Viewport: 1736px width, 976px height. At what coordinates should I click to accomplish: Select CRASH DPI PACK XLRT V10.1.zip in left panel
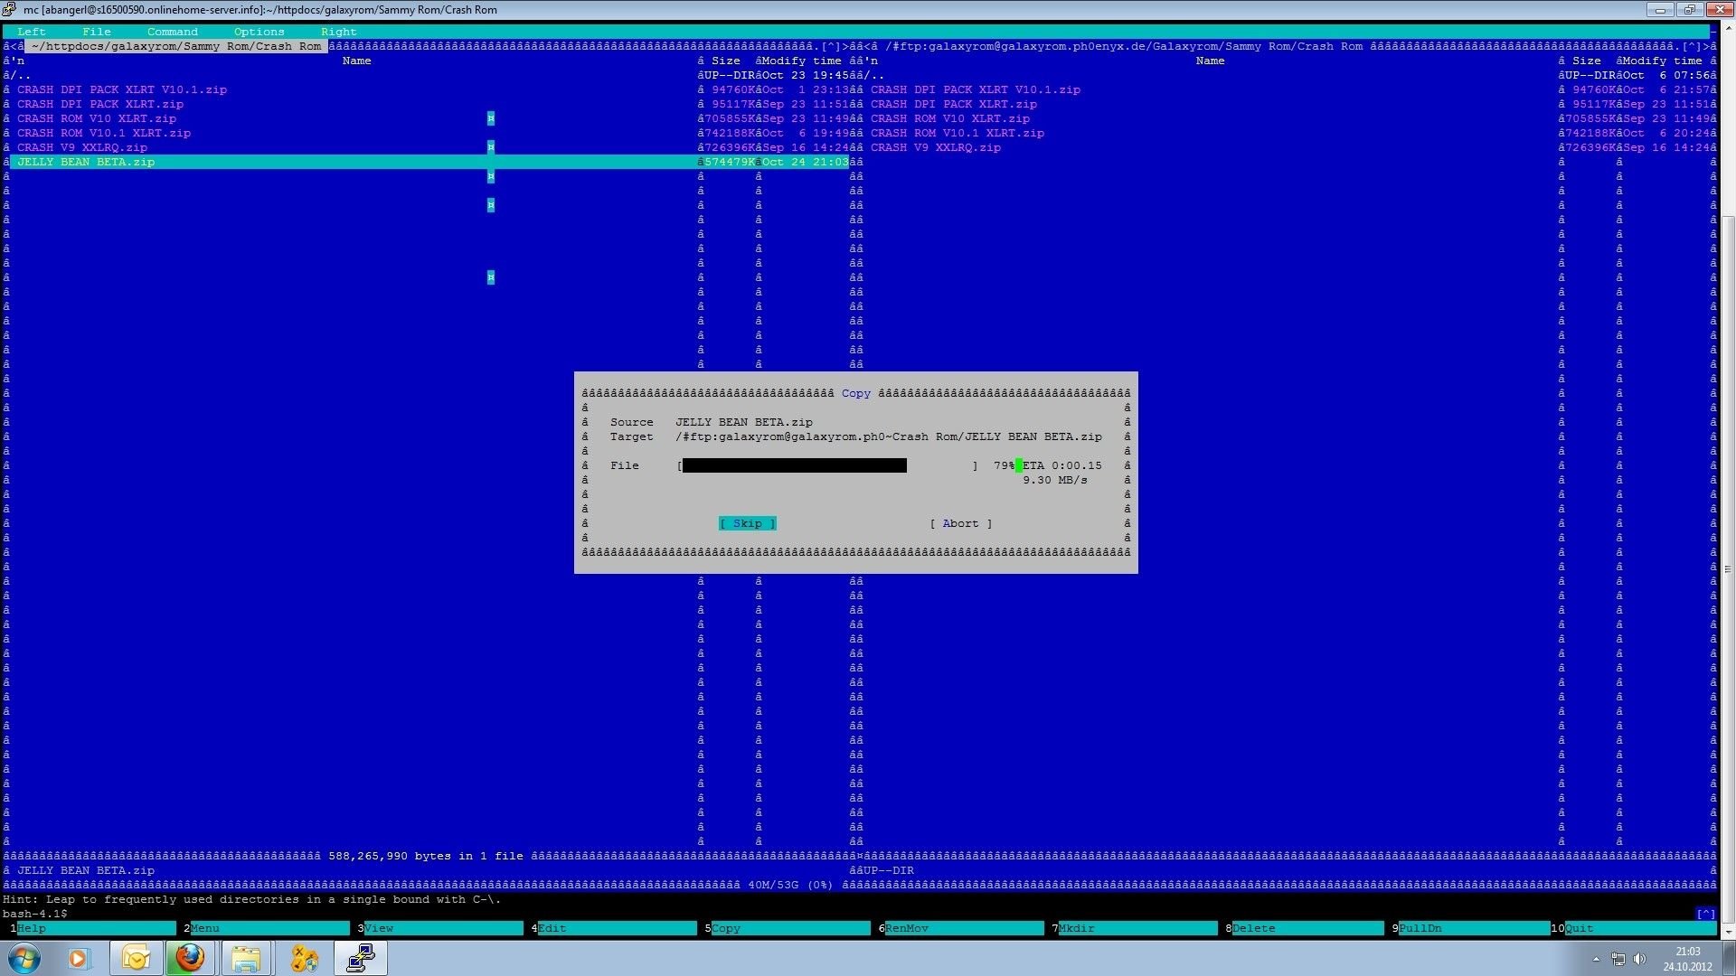(122, 89)
